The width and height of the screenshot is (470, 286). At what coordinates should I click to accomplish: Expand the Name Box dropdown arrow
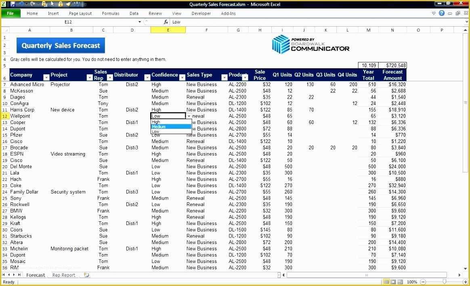click(140, 22)
